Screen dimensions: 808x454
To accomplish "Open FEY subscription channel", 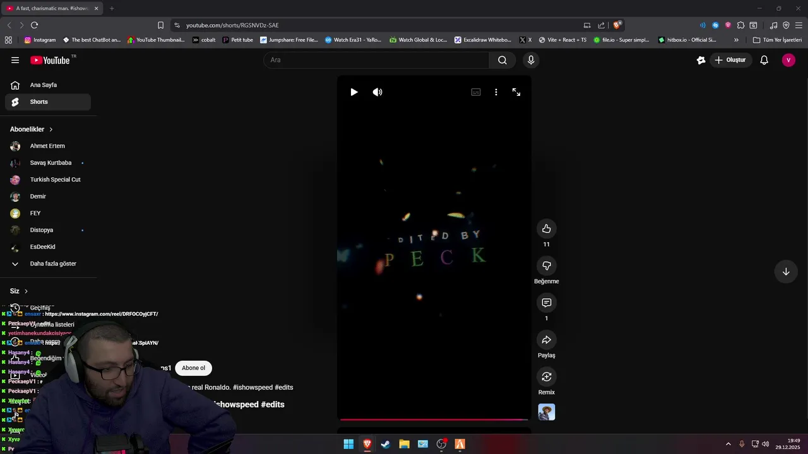I will pos(48,213).
